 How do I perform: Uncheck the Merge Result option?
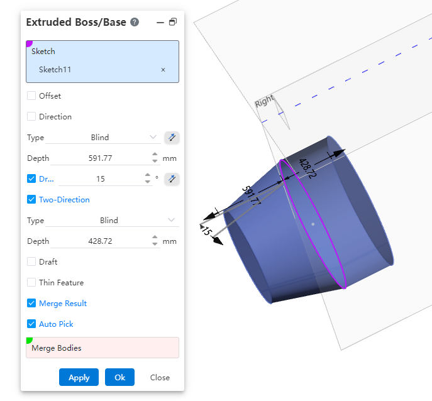coord(31,303)
